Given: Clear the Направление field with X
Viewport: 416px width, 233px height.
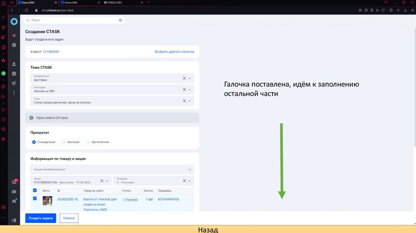Looking at the screenshot, I should tap(184, 78).
